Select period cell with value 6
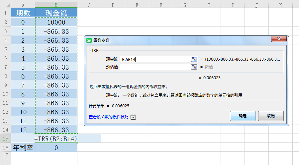Viewport: 299px width, 165px height. [23, 76]
